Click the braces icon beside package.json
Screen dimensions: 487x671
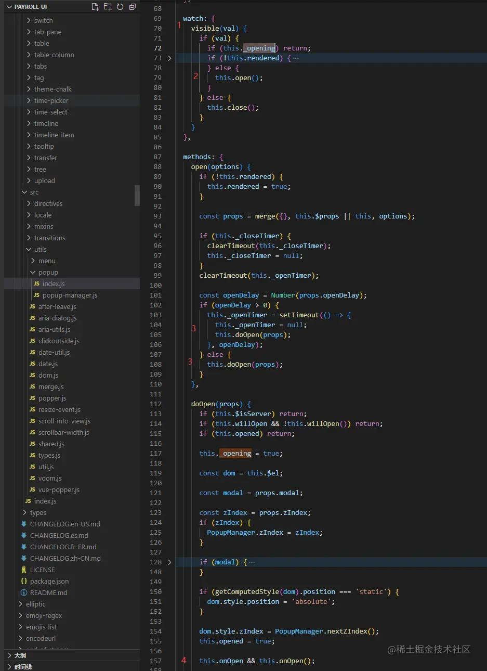point(24,581)
